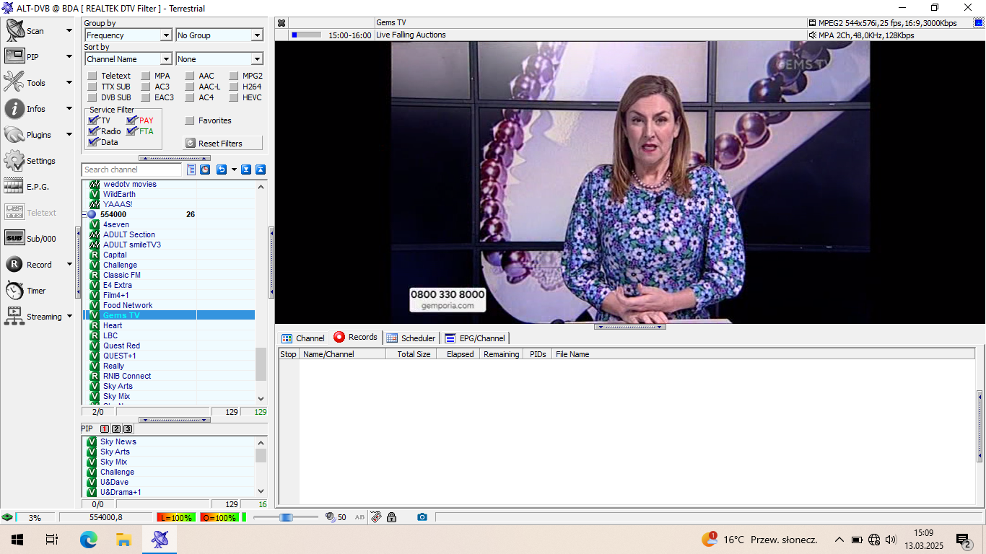Click the clock history icon beside search
The image size is (986, 554).
coord(205,170)
